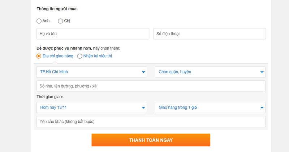Click the "Số nhà, tên đường" address field
This screenshot has width=289, height=152.
pos(151,86)
